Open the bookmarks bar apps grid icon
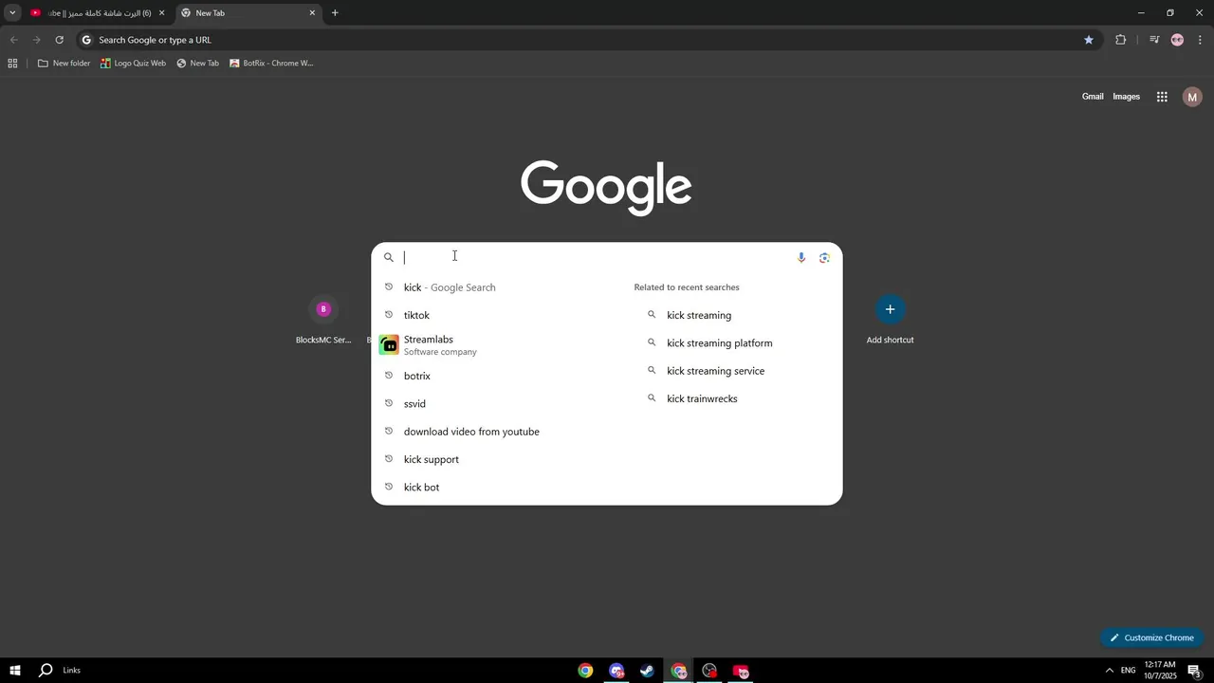1214x683 pixels. click(12, 64)
